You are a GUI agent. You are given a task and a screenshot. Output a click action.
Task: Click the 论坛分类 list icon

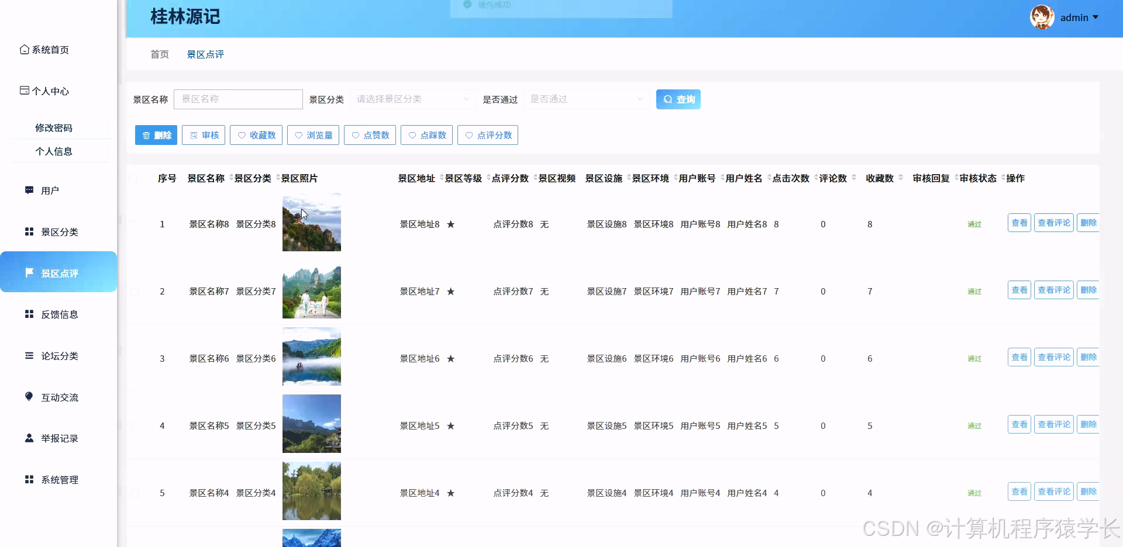tap(29, 355)
